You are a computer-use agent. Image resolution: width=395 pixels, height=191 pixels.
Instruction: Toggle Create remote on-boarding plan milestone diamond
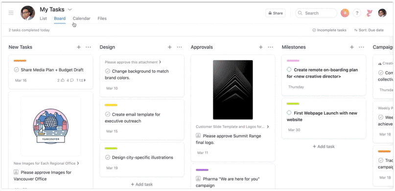pyautogui.click(x=289, y=69)
